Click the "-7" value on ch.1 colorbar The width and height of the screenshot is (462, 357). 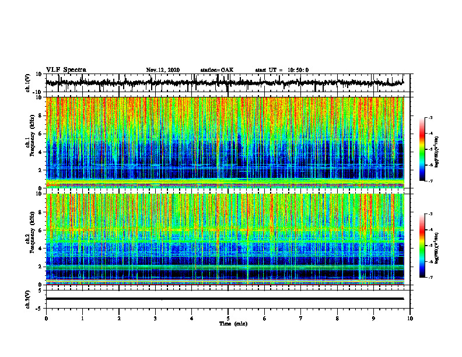pyautogui.click(x=430, y=181)
